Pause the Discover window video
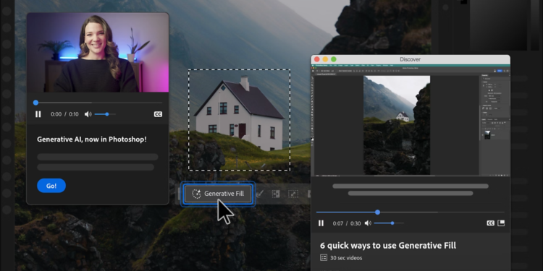The image size is (543, 271). pos(321,223)
